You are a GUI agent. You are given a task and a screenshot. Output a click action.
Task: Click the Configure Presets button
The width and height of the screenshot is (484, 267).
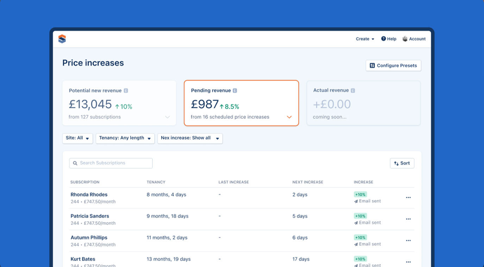tap(393, 65)
